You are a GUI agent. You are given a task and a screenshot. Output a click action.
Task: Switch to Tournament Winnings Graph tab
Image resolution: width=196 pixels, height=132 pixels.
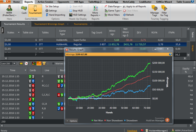[49, 24]
